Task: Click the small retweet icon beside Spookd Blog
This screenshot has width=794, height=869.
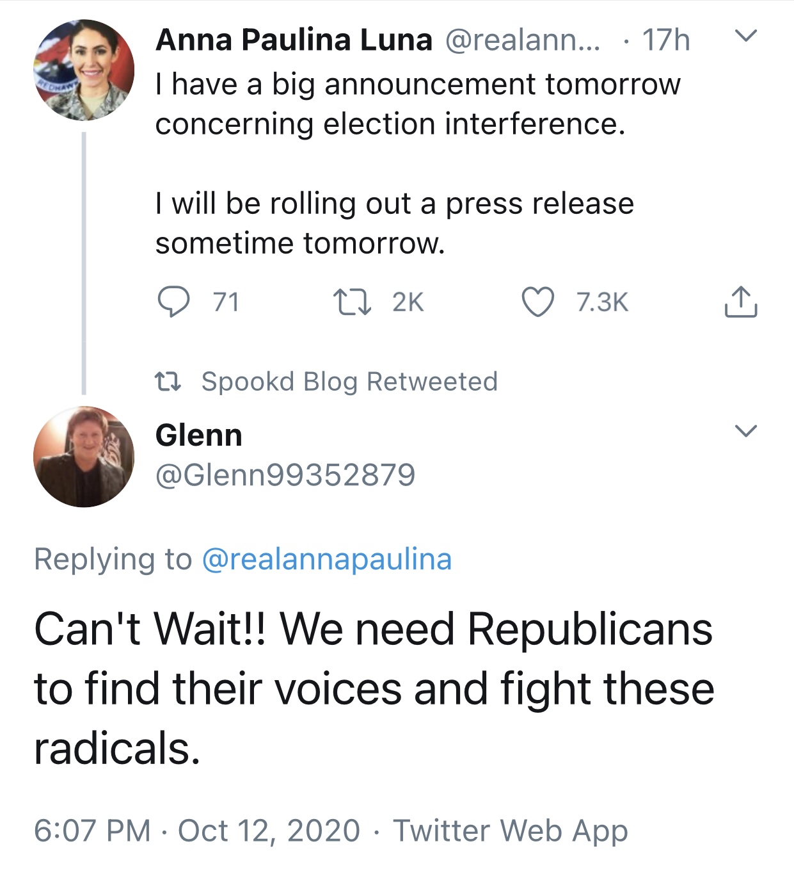Action: [x=168, y=382]
